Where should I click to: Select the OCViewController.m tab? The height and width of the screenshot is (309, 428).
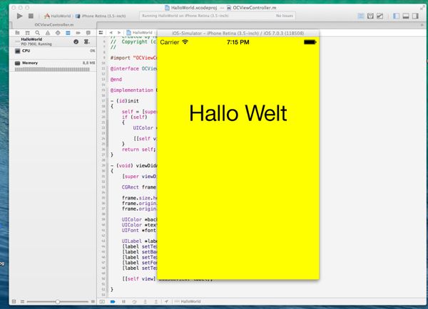point(53,25)
